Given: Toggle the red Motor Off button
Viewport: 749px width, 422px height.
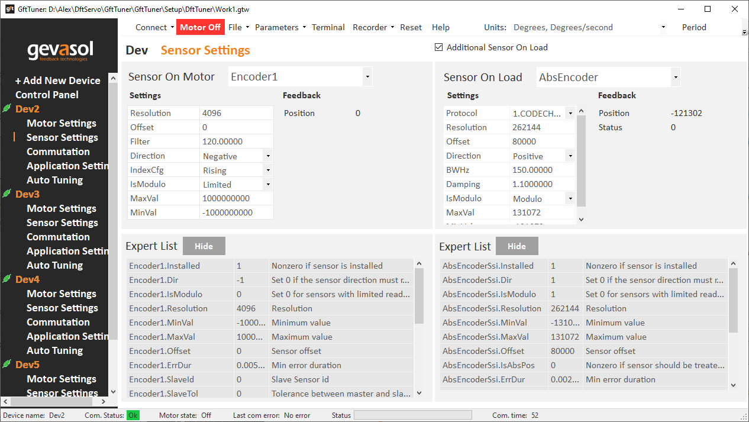Looking at the screenshot, I should click(x=200, y=27).
